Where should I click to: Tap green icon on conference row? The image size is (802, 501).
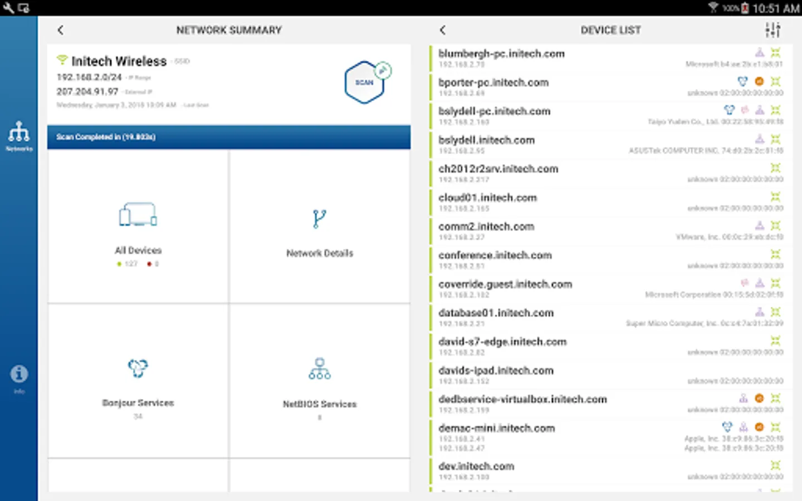(775, 254)
